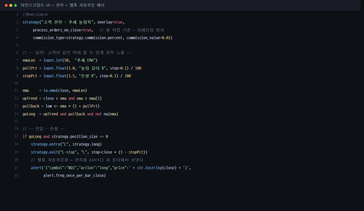Click "str.tostring(close)" in the alert

157,168
